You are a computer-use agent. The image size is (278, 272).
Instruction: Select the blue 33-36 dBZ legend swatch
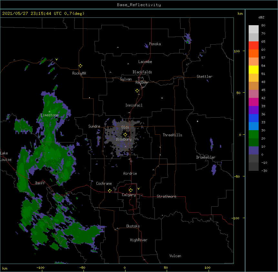(253, 118)
